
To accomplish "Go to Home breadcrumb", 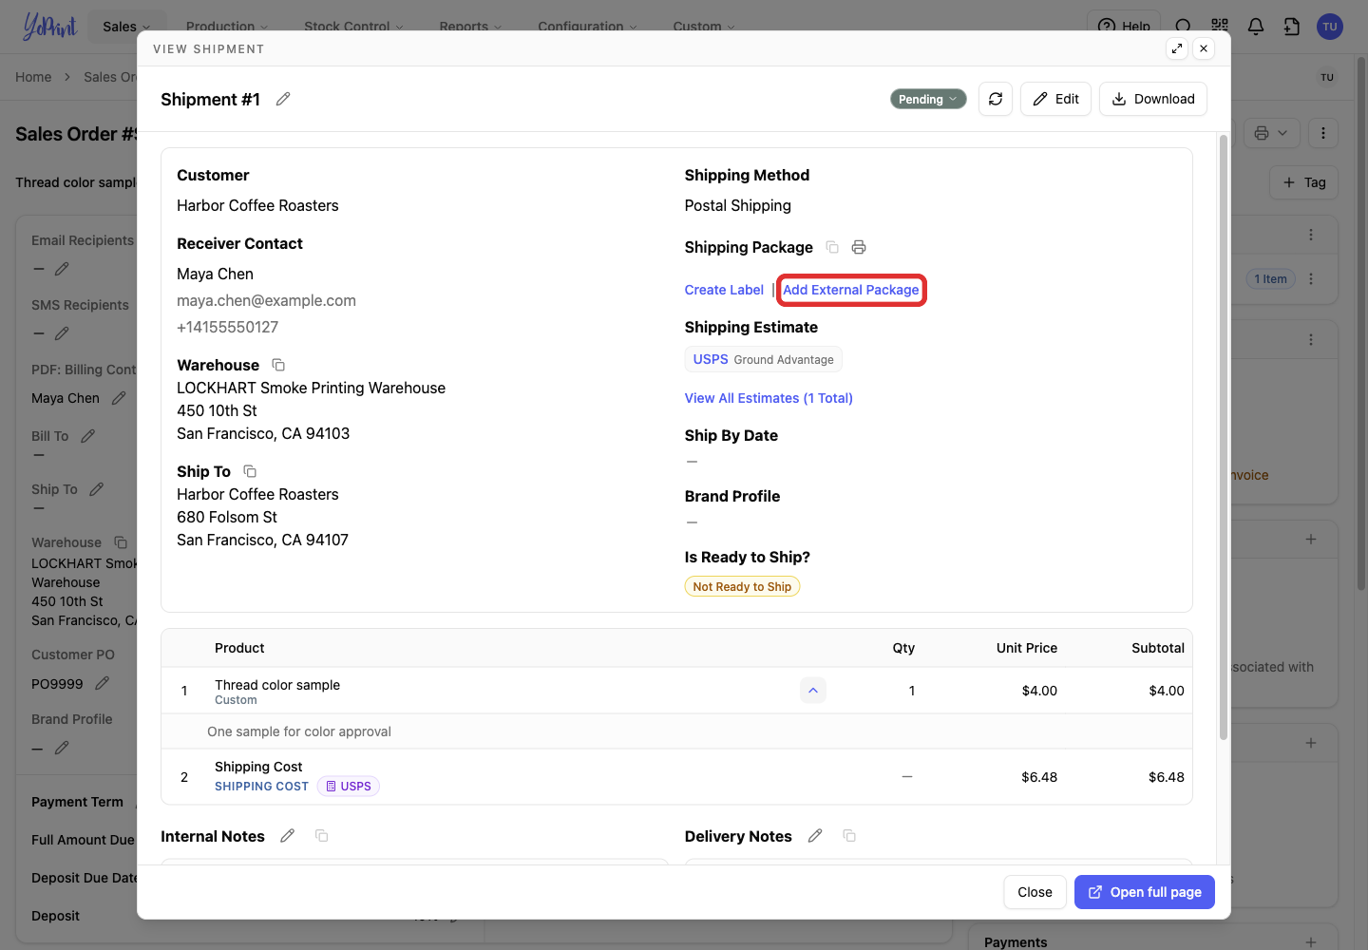I will [33, 77].
